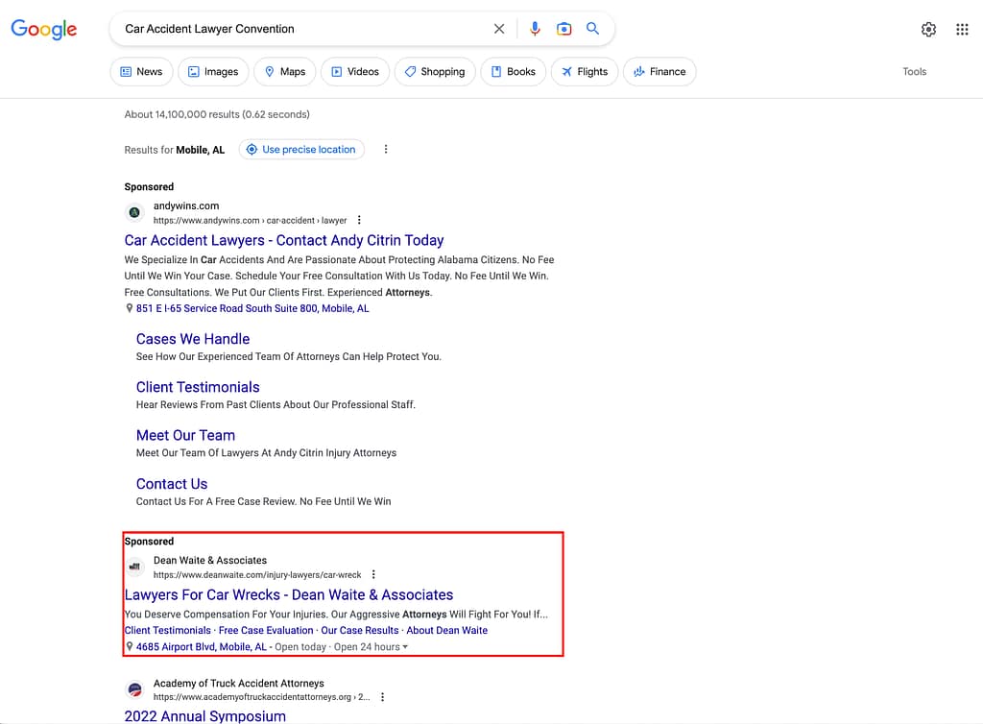Screen dimensions: 983x724
Task: Click the map pin beside 4685 Airport Blvd
Action: pyautogui.click(x=130, y=646)
